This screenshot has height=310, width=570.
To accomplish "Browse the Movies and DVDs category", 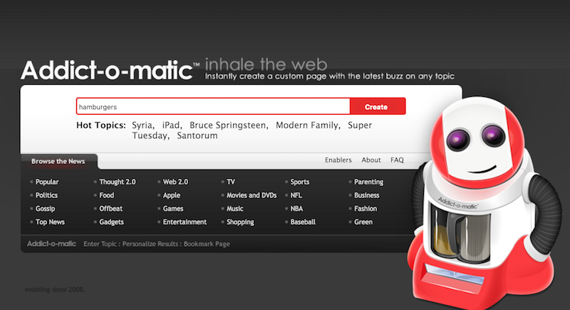I will 251,195.
